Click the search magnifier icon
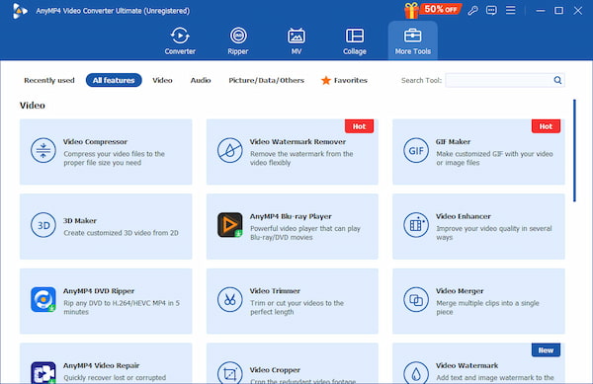593x384 pixels. tap(557, 80)
